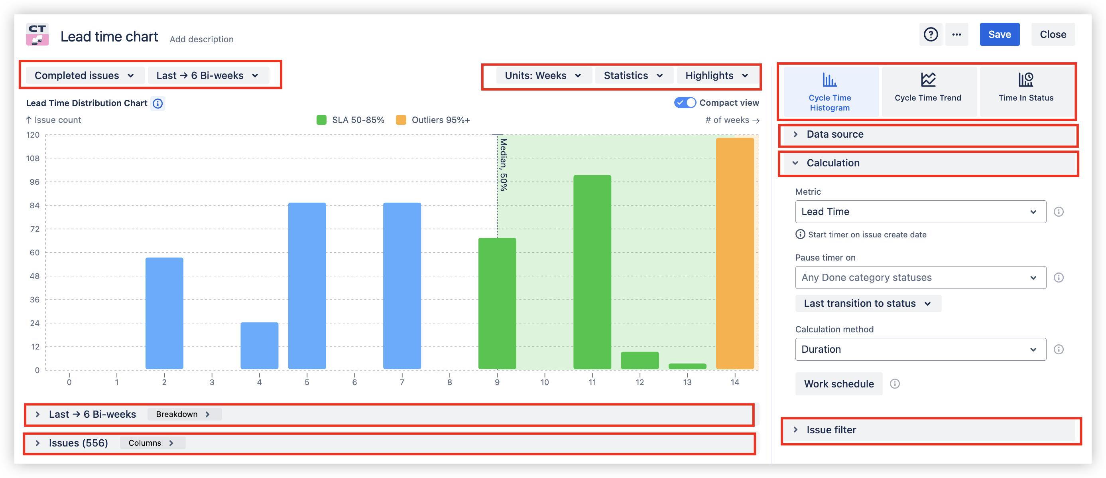
Task: Open Any Done category statuses dropdown
Action: pos(920,277)
